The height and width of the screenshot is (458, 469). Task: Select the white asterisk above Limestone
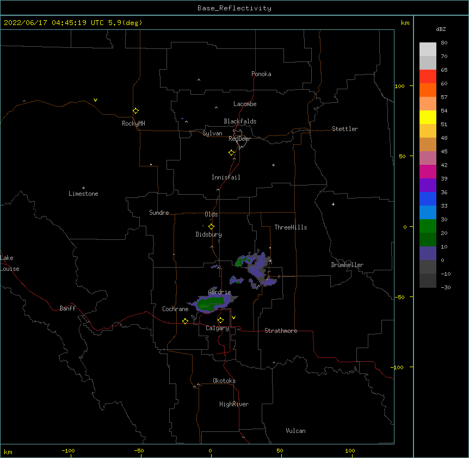coord(83,188)
